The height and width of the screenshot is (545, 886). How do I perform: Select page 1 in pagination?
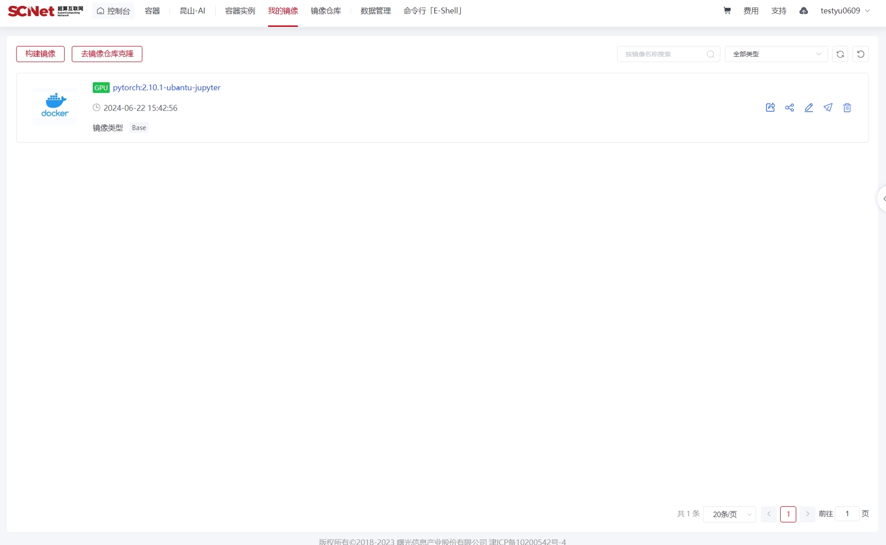pos(788,514)
